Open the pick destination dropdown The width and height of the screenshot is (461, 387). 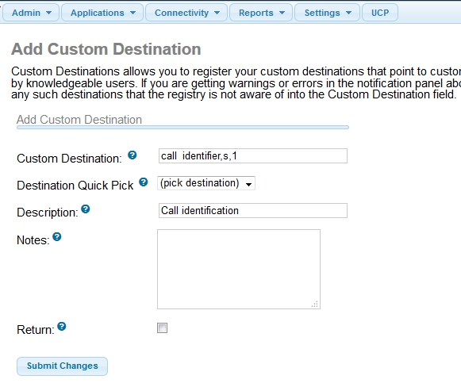[x=206, y=183]
